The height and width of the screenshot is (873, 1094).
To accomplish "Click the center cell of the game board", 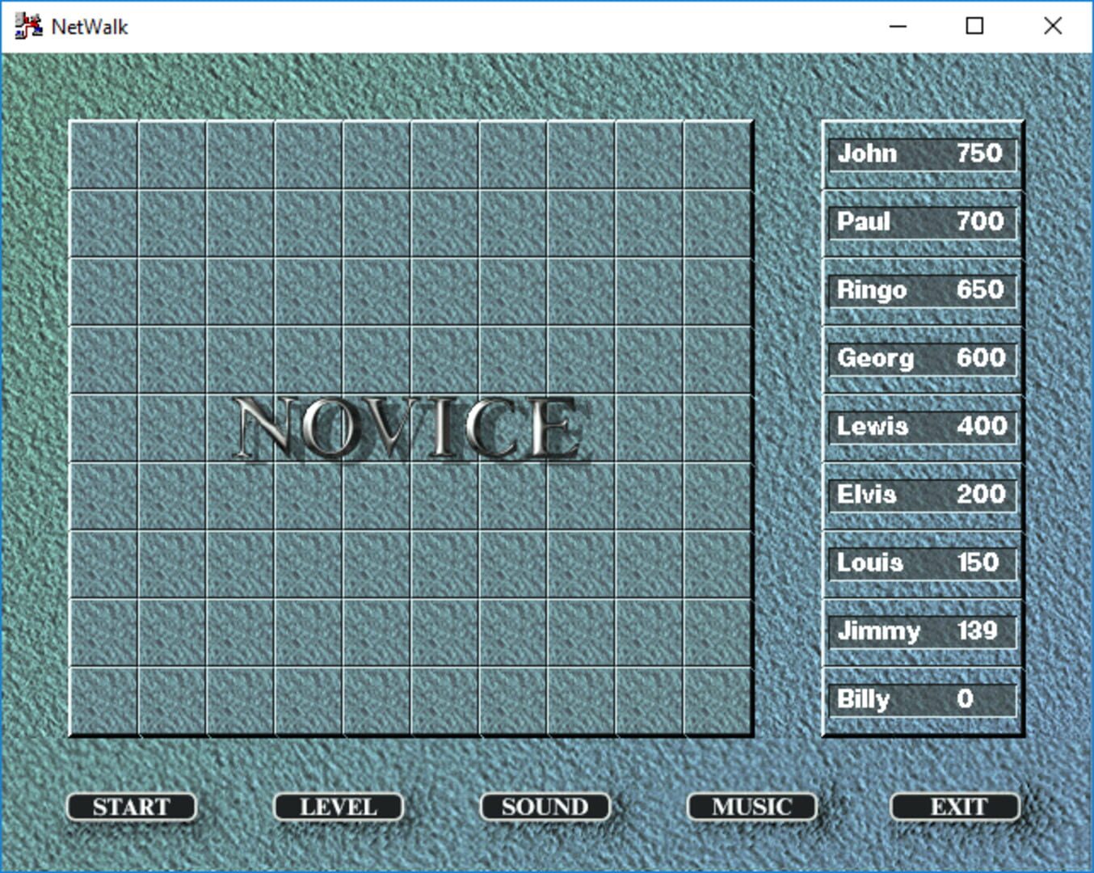I will pyautogui.click(x=411, y=428).
